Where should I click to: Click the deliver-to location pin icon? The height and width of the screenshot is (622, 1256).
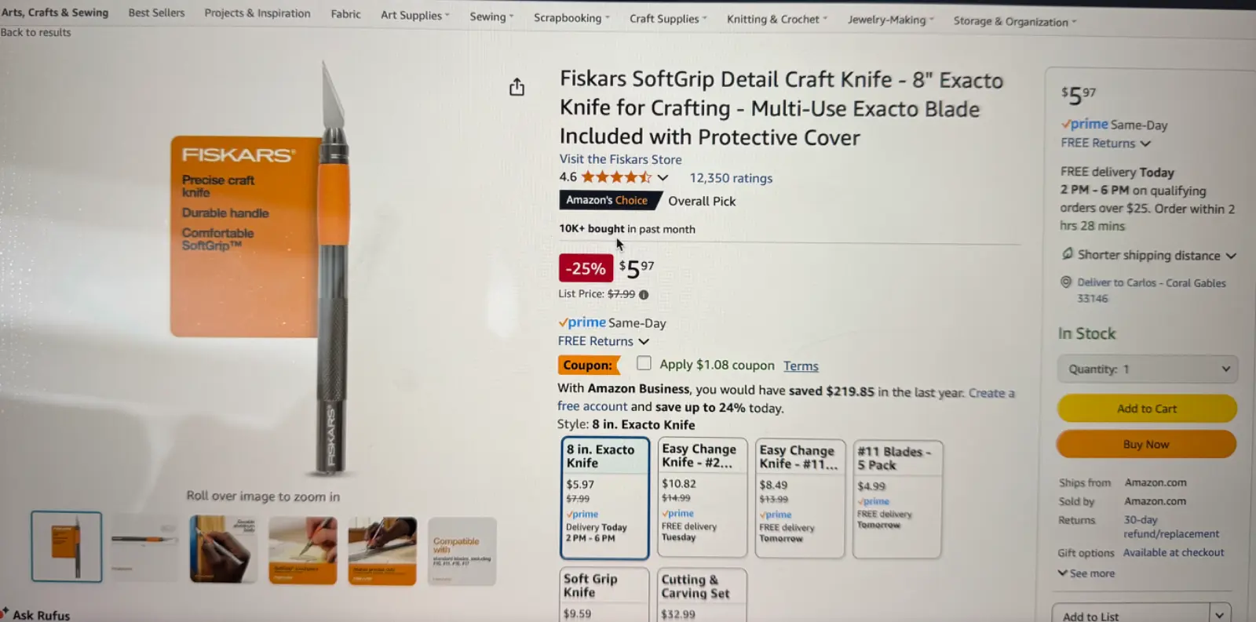point(1066,282)
